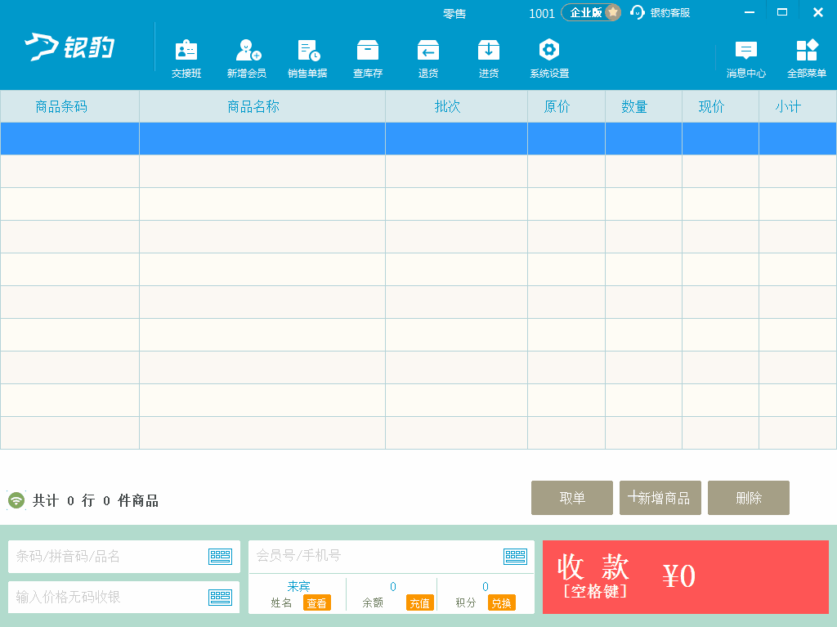Screen dimensions: 837x627
Task: Click cashier number 1001
Action: [542, 14]
